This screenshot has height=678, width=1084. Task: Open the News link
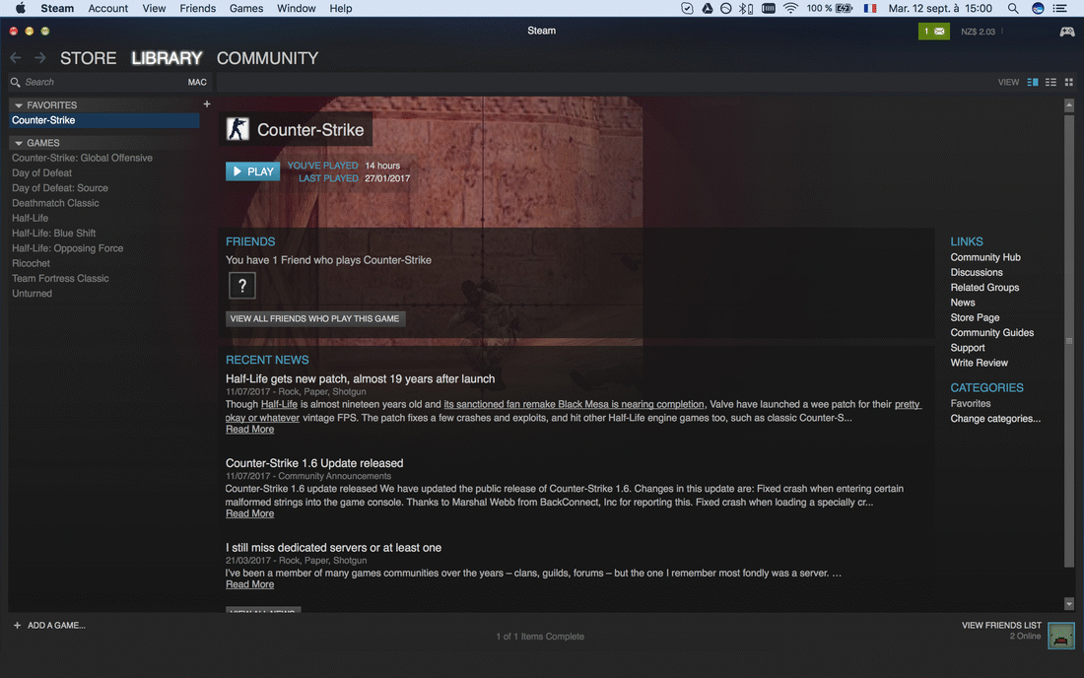[963, 303]
